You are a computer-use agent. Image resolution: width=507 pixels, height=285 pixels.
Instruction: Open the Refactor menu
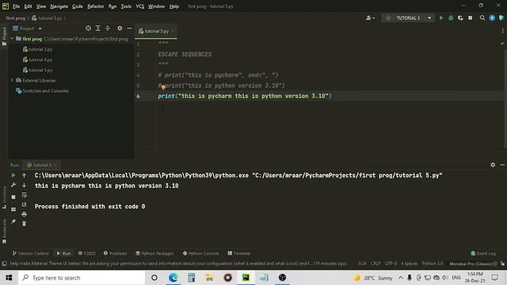pos(96,6)
